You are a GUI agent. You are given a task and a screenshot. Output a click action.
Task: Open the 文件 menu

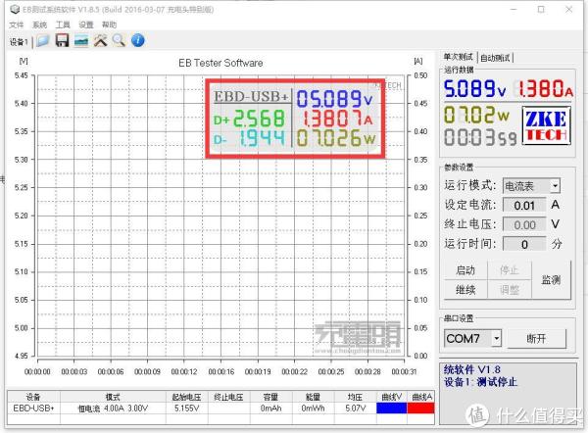[16, 24]
